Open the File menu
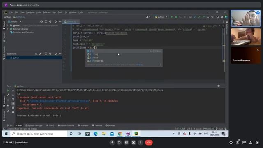Image resolution: width=263 pixels, height=148 pixels. pos(11,12)
